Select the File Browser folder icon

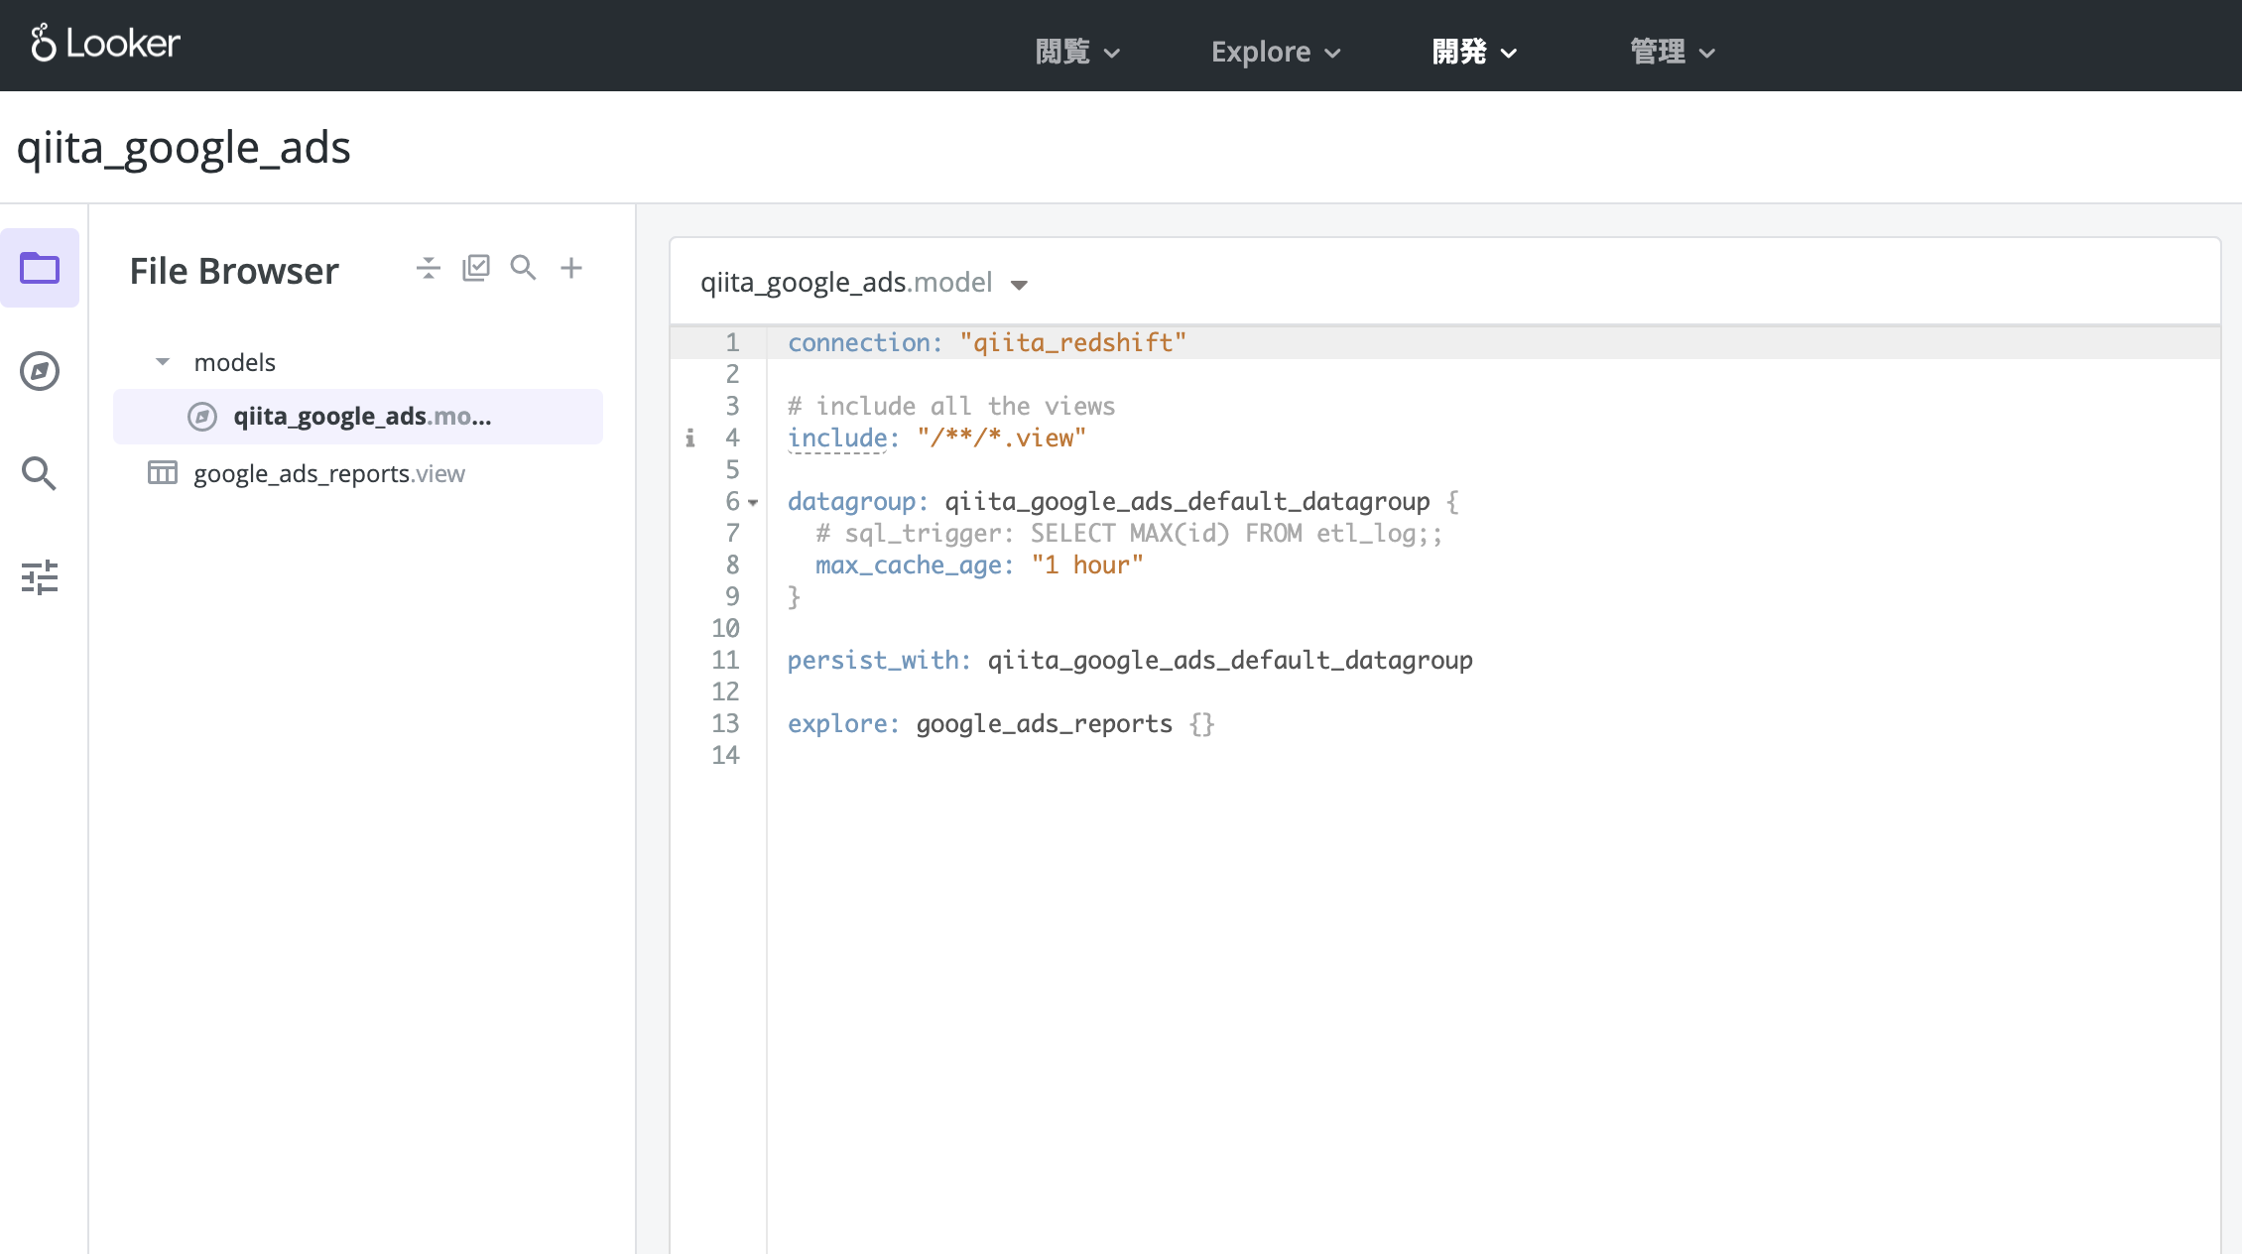pyautogui.click(x=40, y=268)
